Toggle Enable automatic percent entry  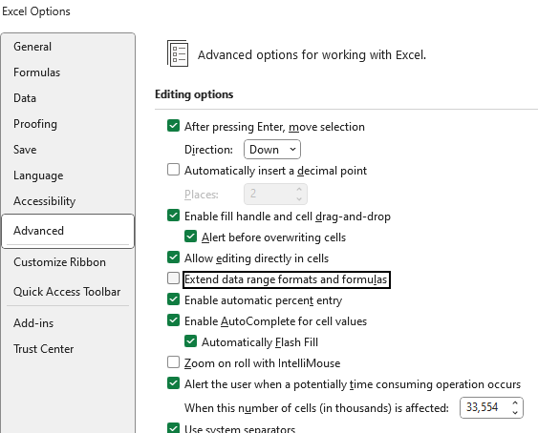(x=173, y=299)
